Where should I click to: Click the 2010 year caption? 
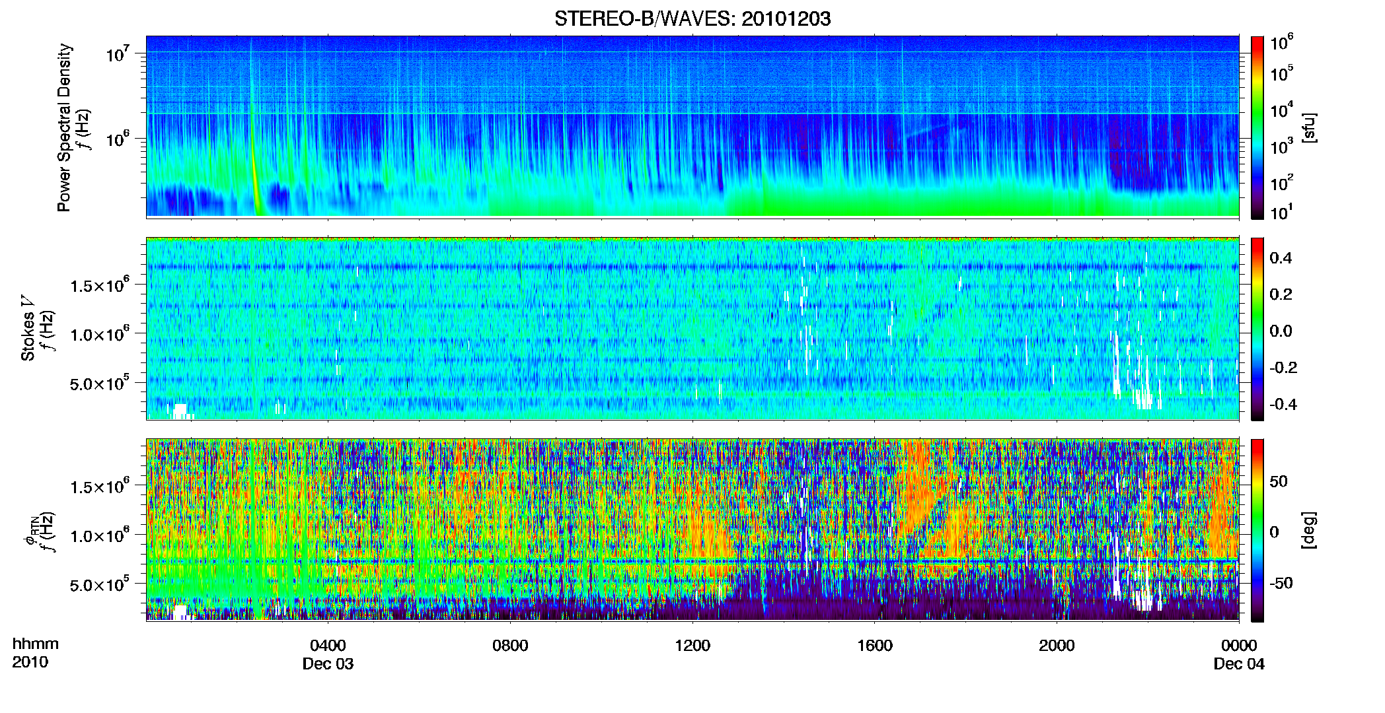tap(30, 662)
